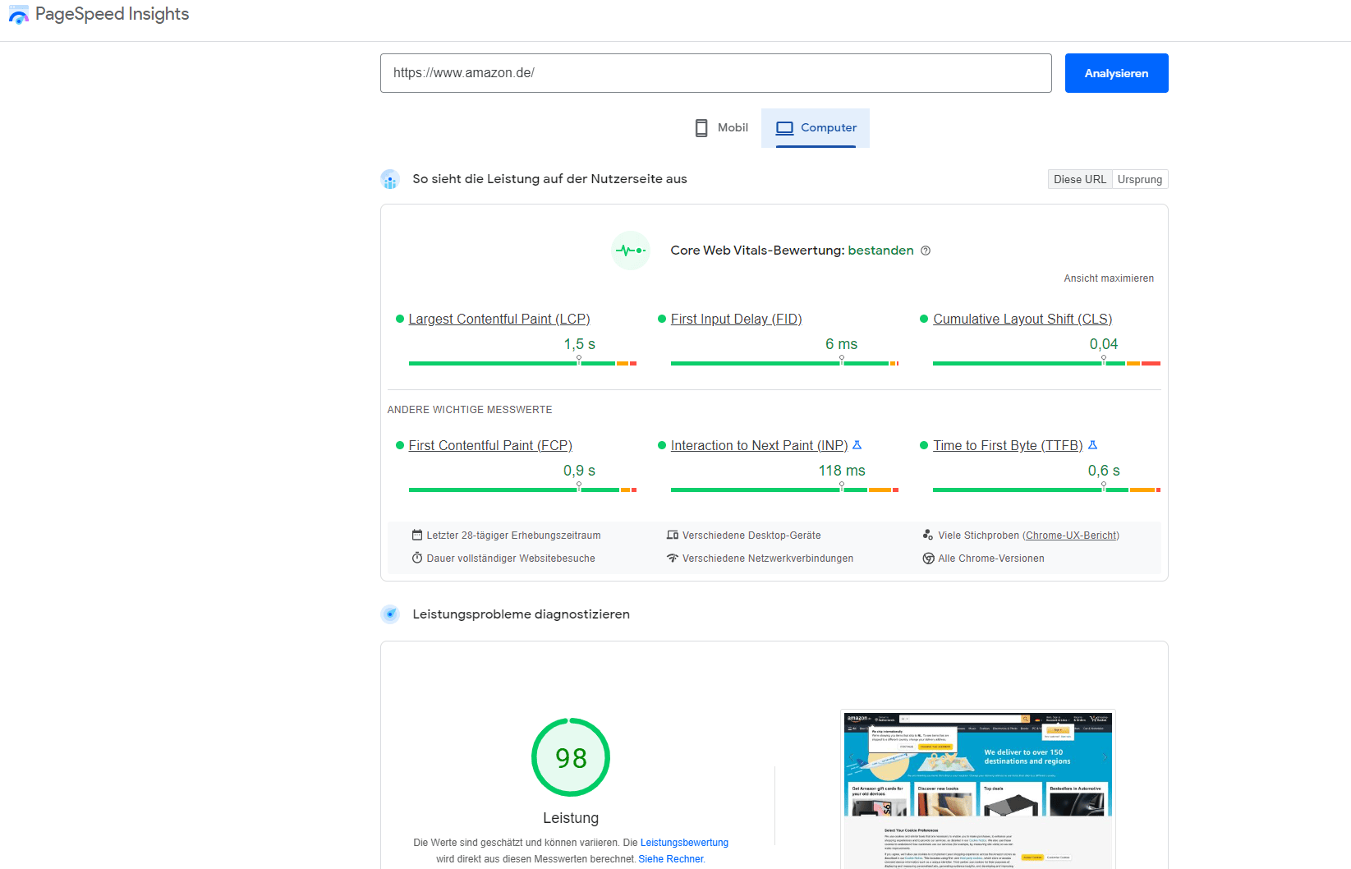Click the INP distribution bar

point(784,490)
